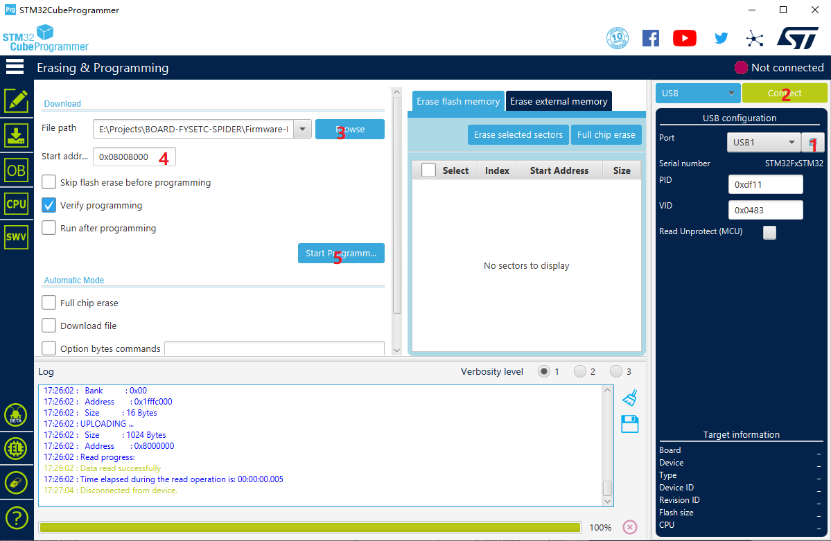Open the SWV viewer icon
The width and height of the screenshot is (831, 541).
17,237
